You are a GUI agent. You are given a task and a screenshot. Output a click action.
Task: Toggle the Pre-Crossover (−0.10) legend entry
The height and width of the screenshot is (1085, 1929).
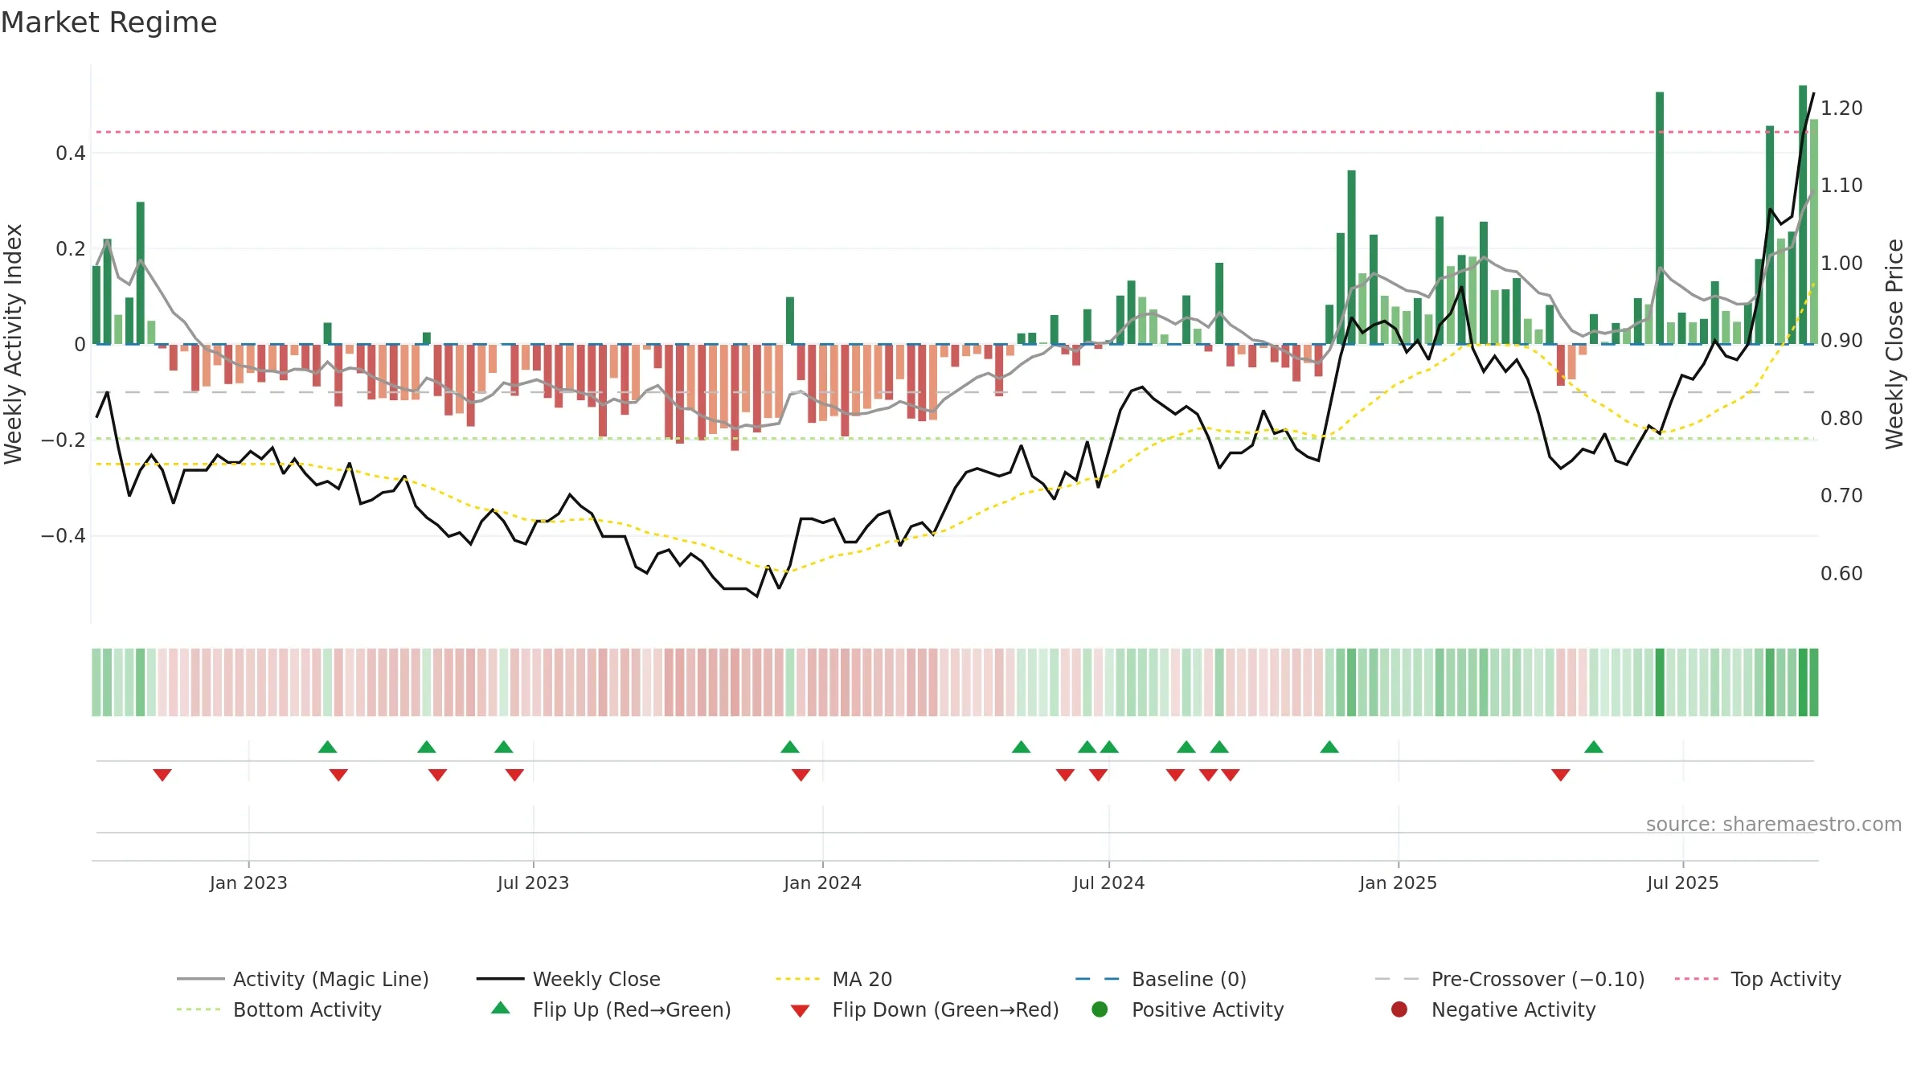click(x=1509, y=979)
